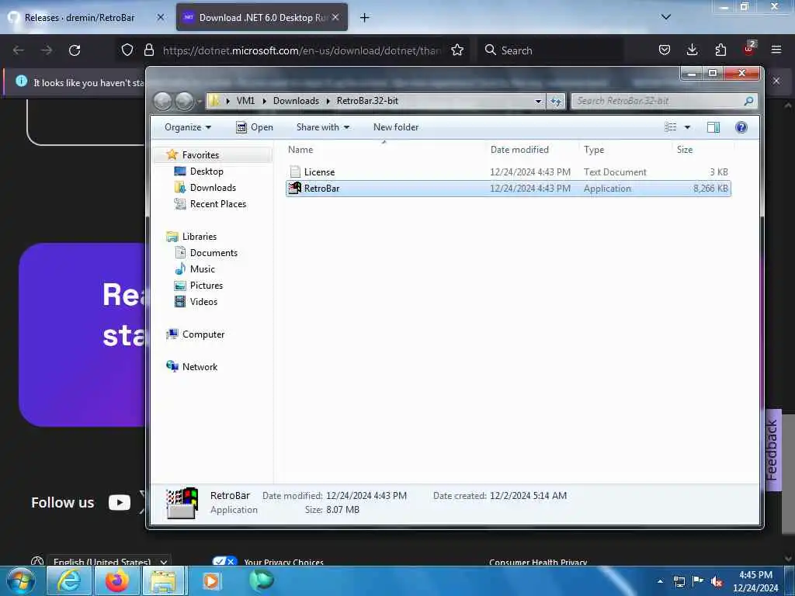This screenshot has width=795, height=596.
Task: Open Windows Media Player from taskbar
Action: [x=211, y=580]
